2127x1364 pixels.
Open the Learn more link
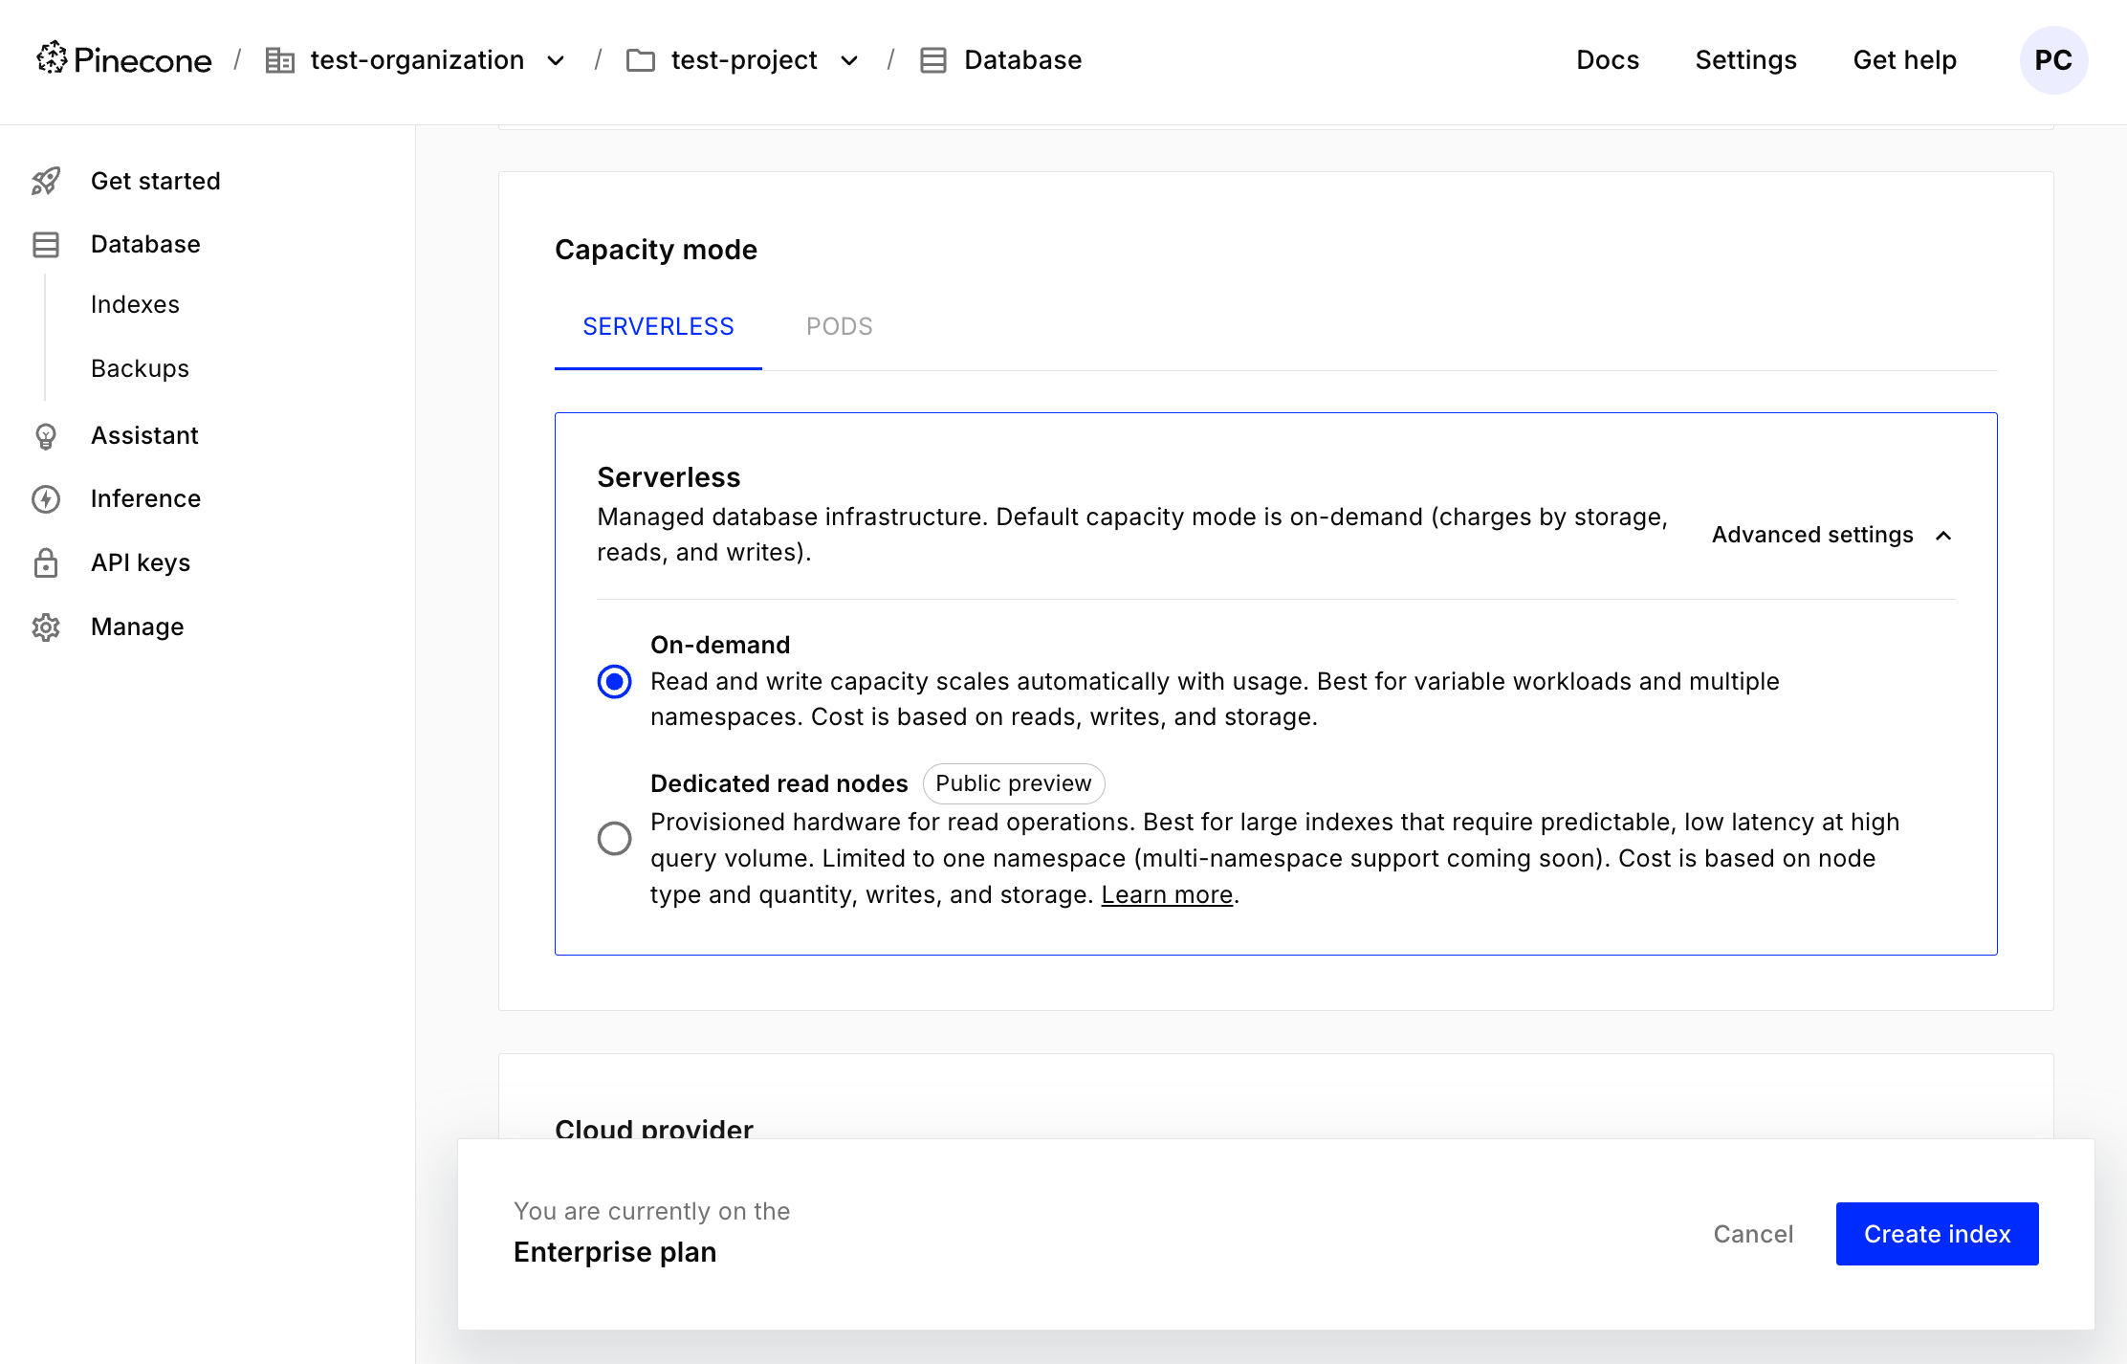click(1166, 894)
